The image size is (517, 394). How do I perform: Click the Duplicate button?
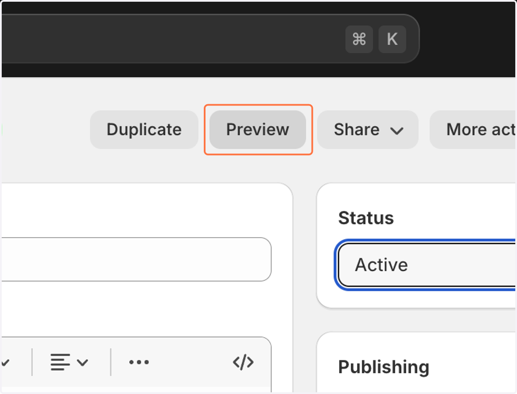tap(144, 130)
